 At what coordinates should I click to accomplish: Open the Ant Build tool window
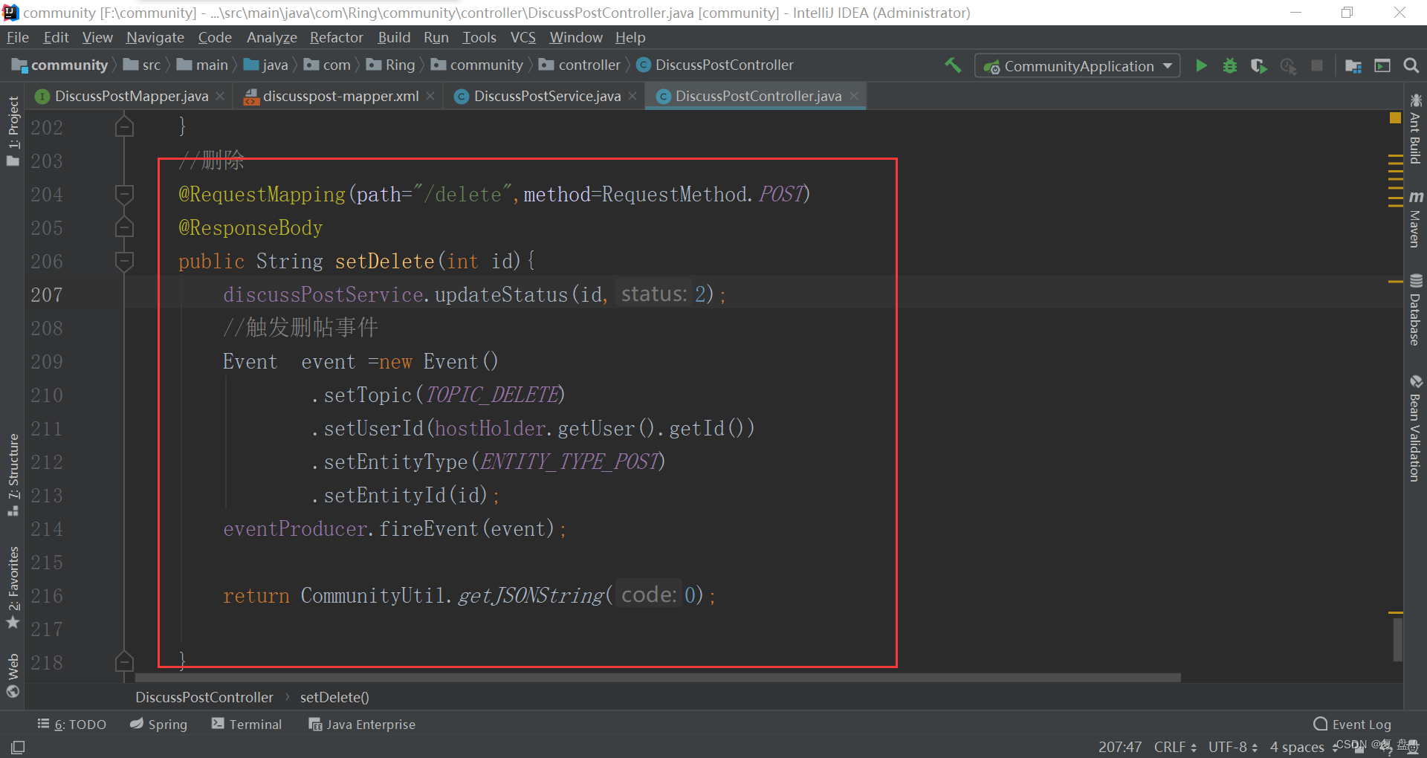[x=1415, y=129]
